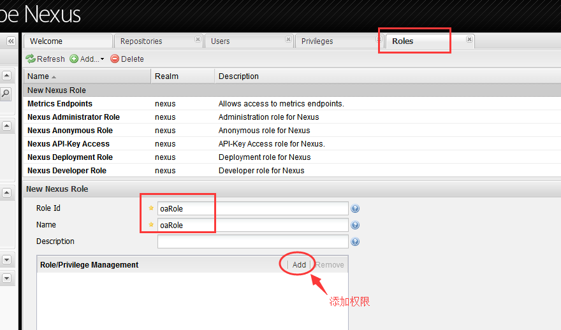The image size is (561, 330).
Task: Click 'Allows access to metrics endpoints.' description
Action: pyautogui.click(x=281, y=104)
